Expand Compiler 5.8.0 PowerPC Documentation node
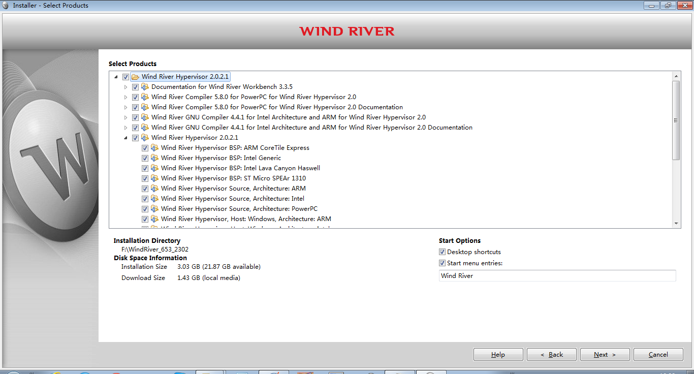Image resolution: width=694 pixels, height=374 pixels. [126, 107]
